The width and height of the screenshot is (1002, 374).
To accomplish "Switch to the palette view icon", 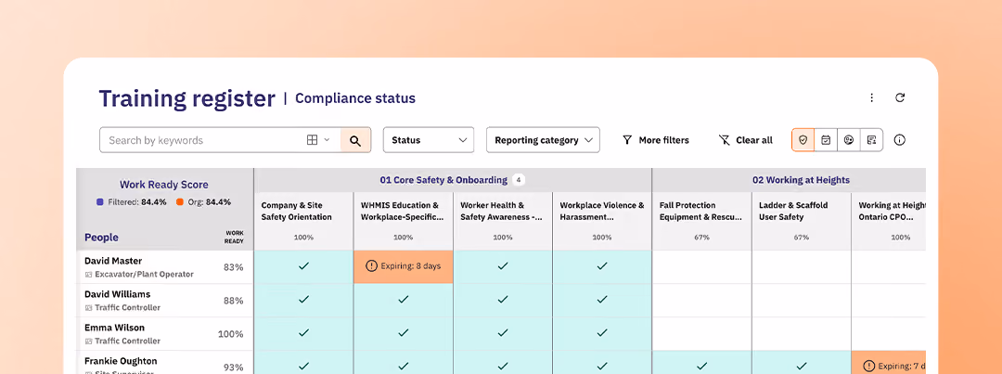I will 849,140.
